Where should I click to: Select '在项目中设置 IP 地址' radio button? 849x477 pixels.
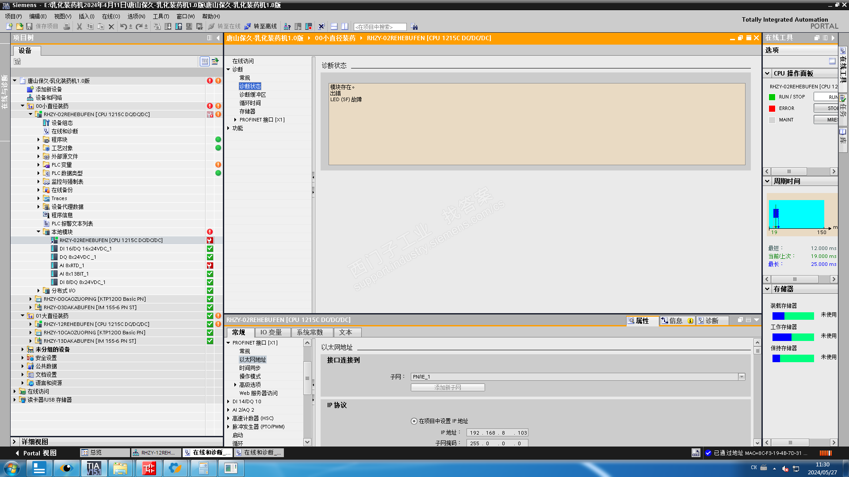(414, 421)
